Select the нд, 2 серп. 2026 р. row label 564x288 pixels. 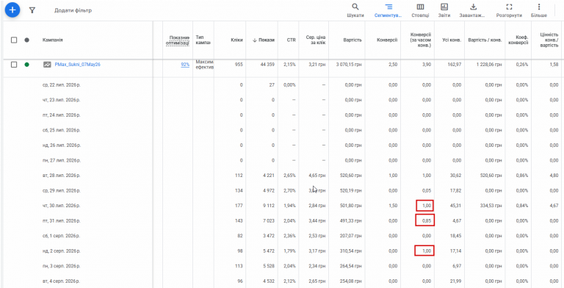[61, 251]
